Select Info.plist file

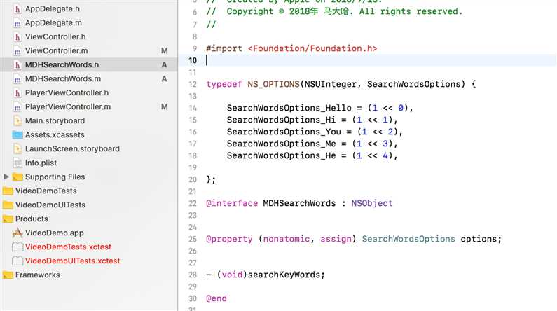tap(41, 163)
